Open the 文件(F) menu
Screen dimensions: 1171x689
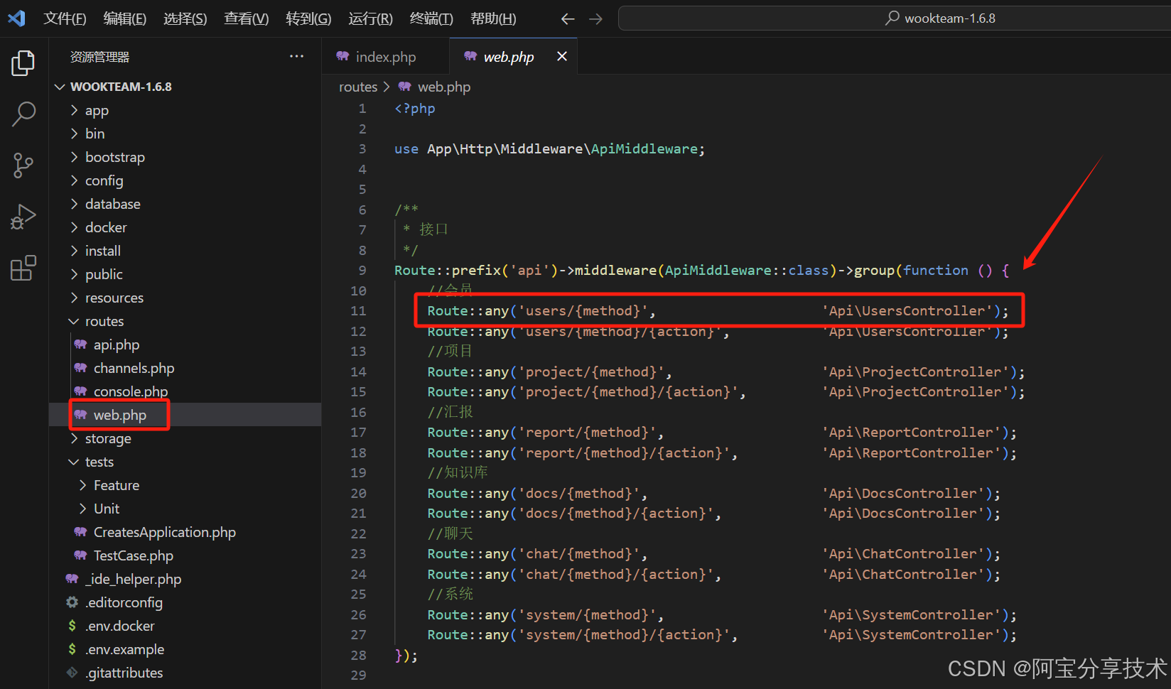(x=65, y=18)
